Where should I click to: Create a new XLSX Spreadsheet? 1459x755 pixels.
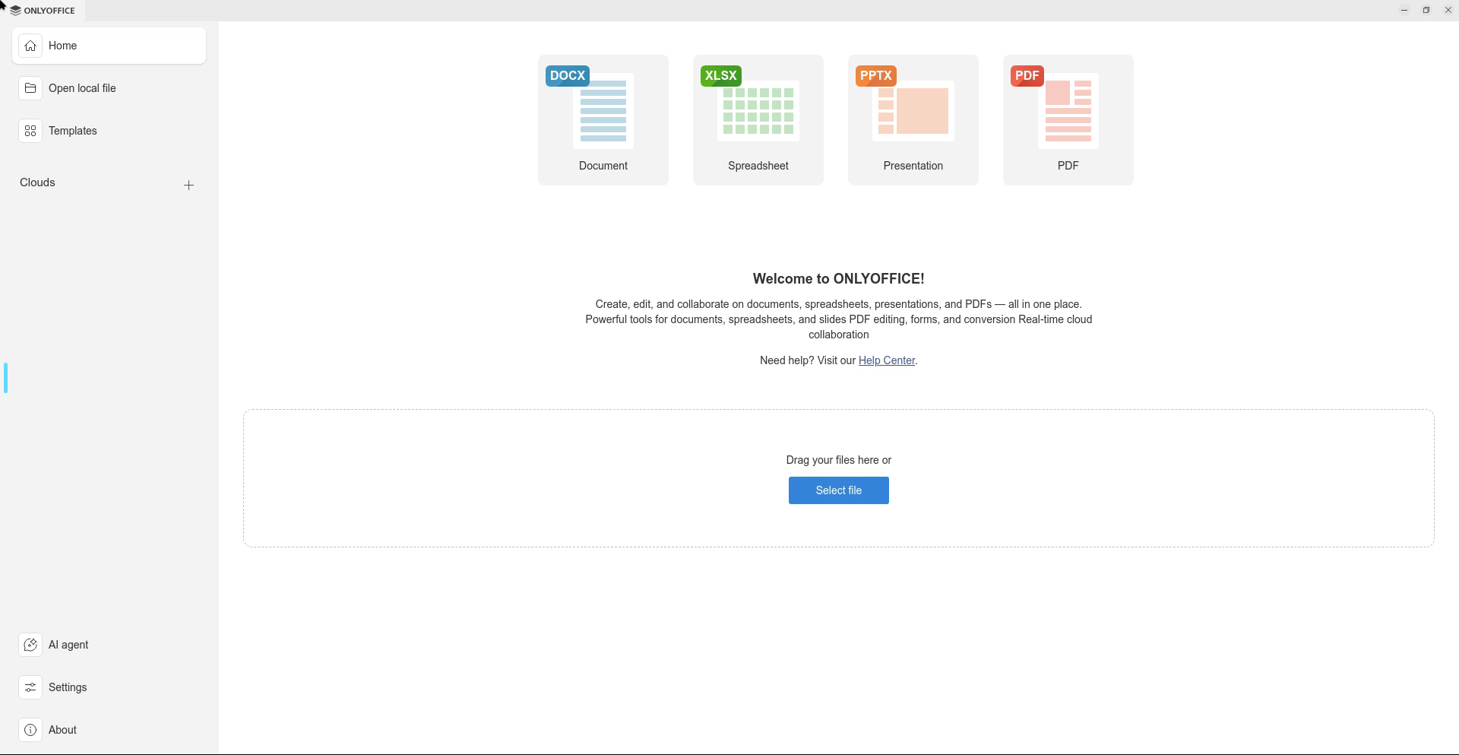[x=758, y=119]
